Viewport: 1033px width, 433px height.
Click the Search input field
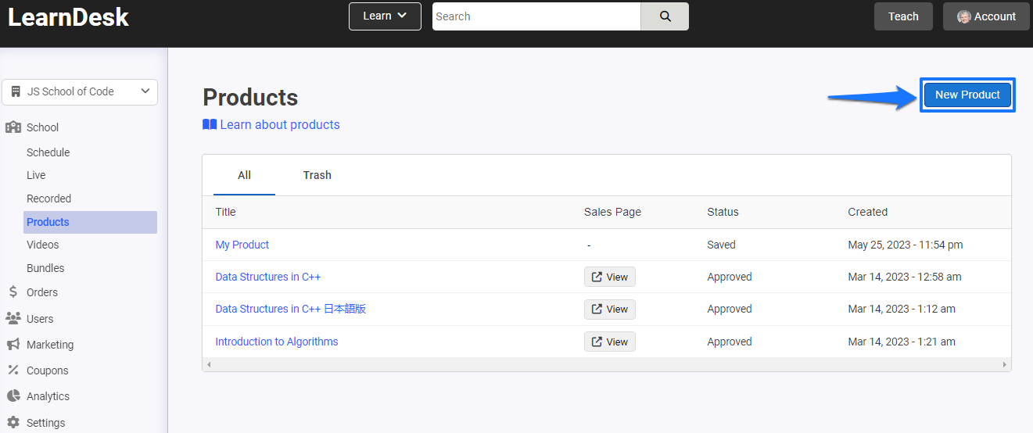point(536,16)
